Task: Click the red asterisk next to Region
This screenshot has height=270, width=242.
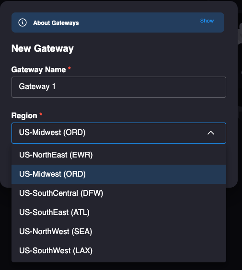Action: tap(41, 114)
